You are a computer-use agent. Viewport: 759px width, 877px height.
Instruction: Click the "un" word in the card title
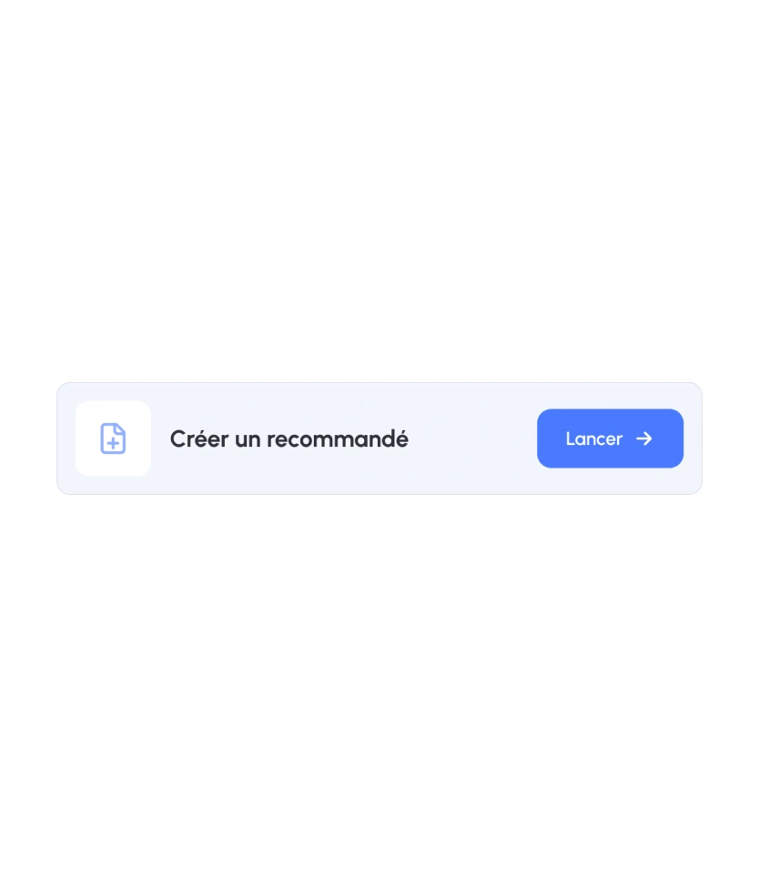[x=248, y=440]
